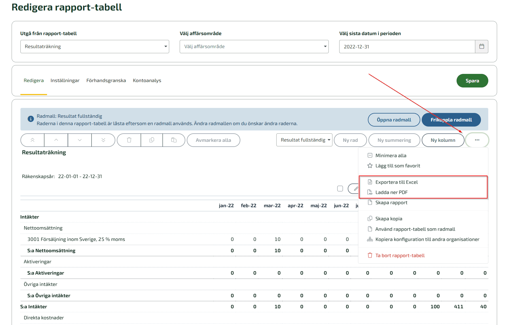Click the date field showing 2022-12-31
509x325 pixels.
[x=407, y=46]
